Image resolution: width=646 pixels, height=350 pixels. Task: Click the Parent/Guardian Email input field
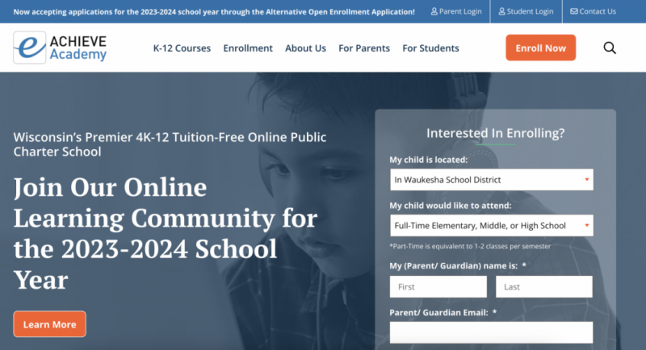[x=492, y=332]
